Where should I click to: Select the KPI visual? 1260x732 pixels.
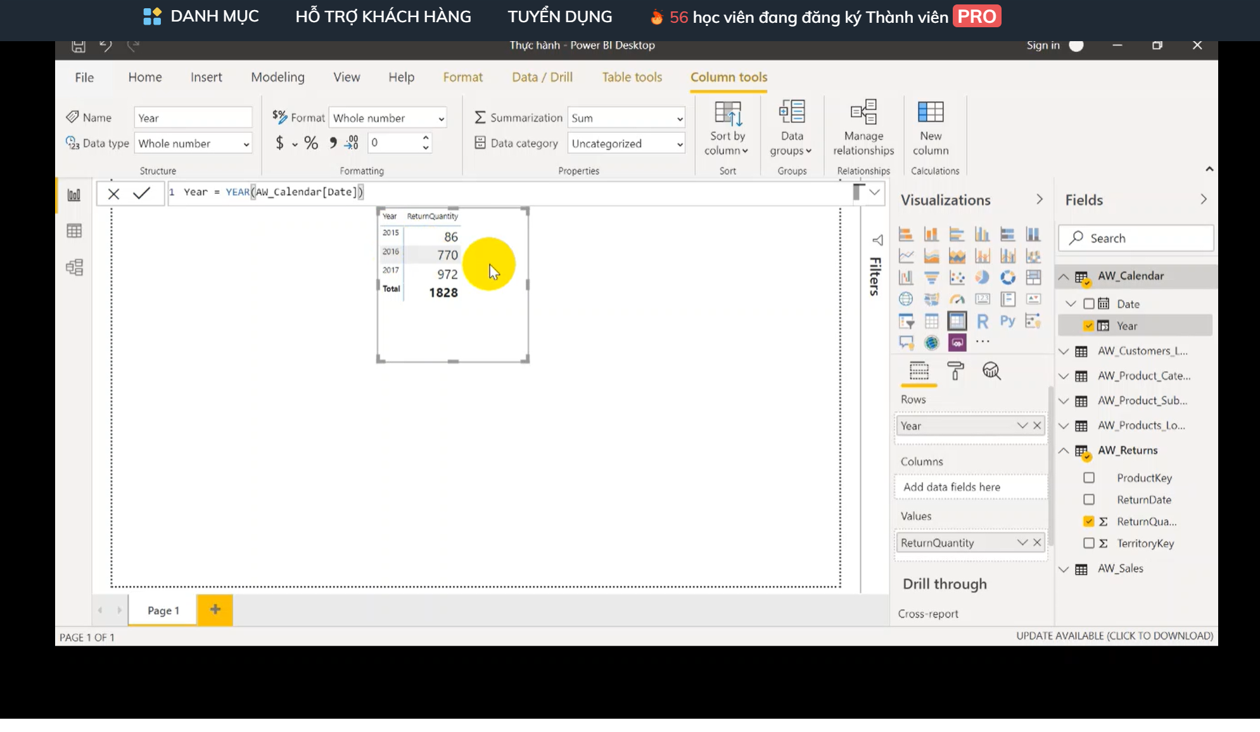(1033, 299)
